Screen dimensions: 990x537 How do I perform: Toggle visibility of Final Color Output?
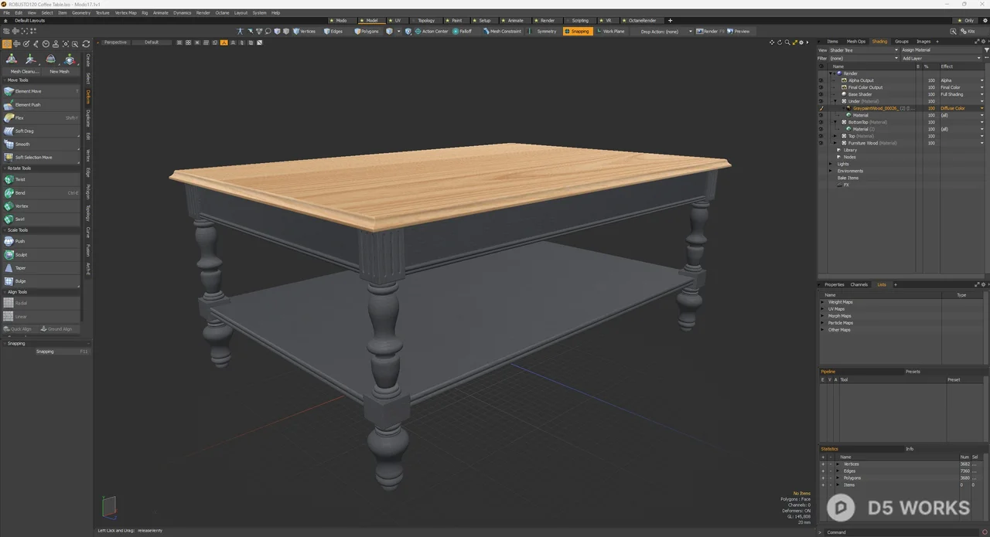click(x=821, y=87)
